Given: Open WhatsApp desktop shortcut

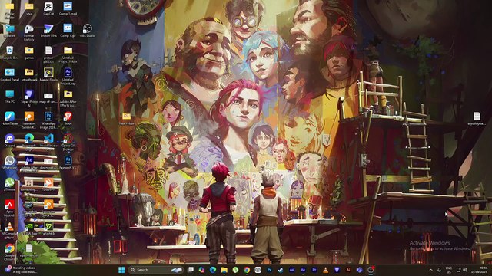Looking at the screenshot, I should pos(9,162).
